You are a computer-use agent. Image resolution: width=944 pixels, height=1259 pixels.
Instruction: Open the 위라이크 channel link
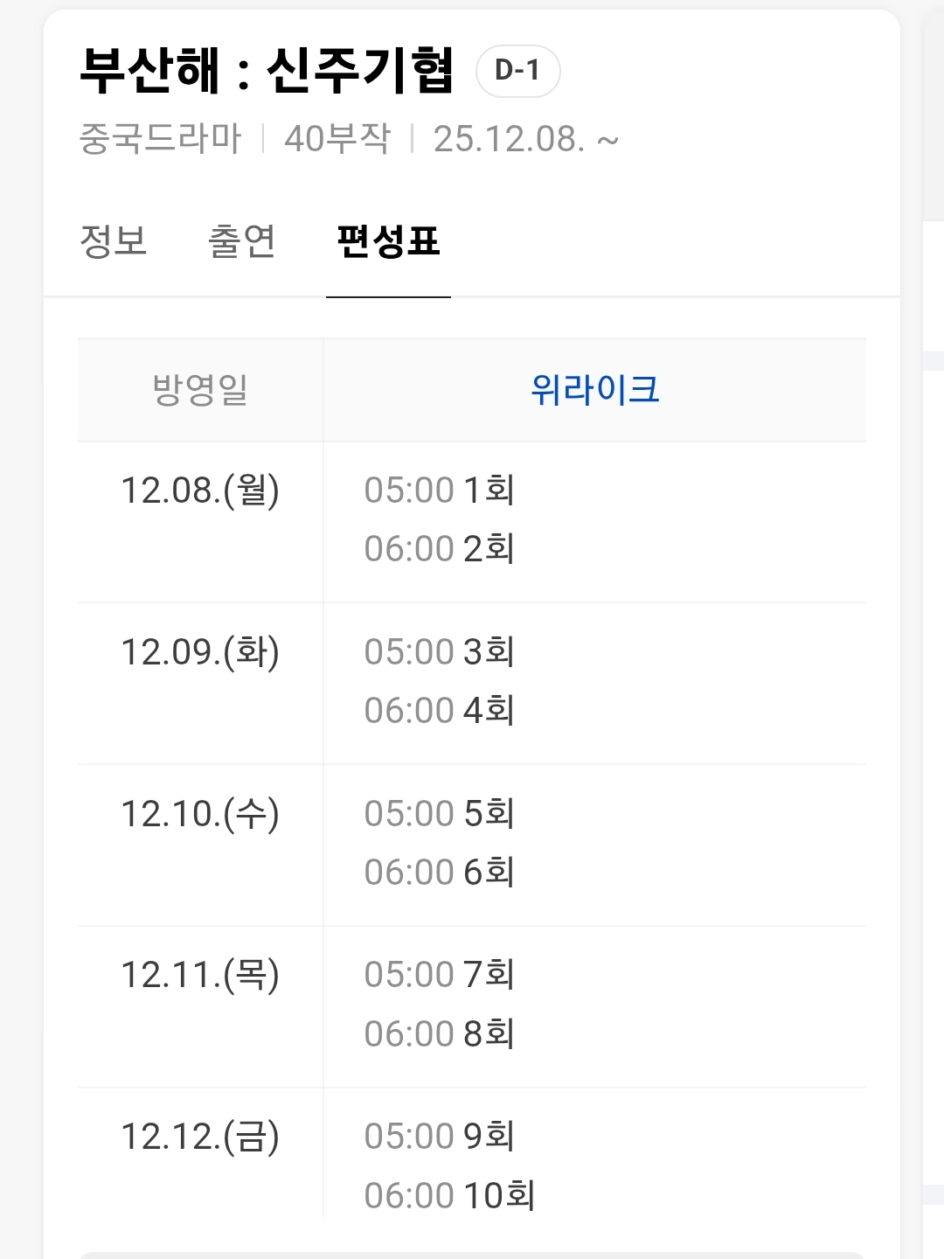coord(594,390)
